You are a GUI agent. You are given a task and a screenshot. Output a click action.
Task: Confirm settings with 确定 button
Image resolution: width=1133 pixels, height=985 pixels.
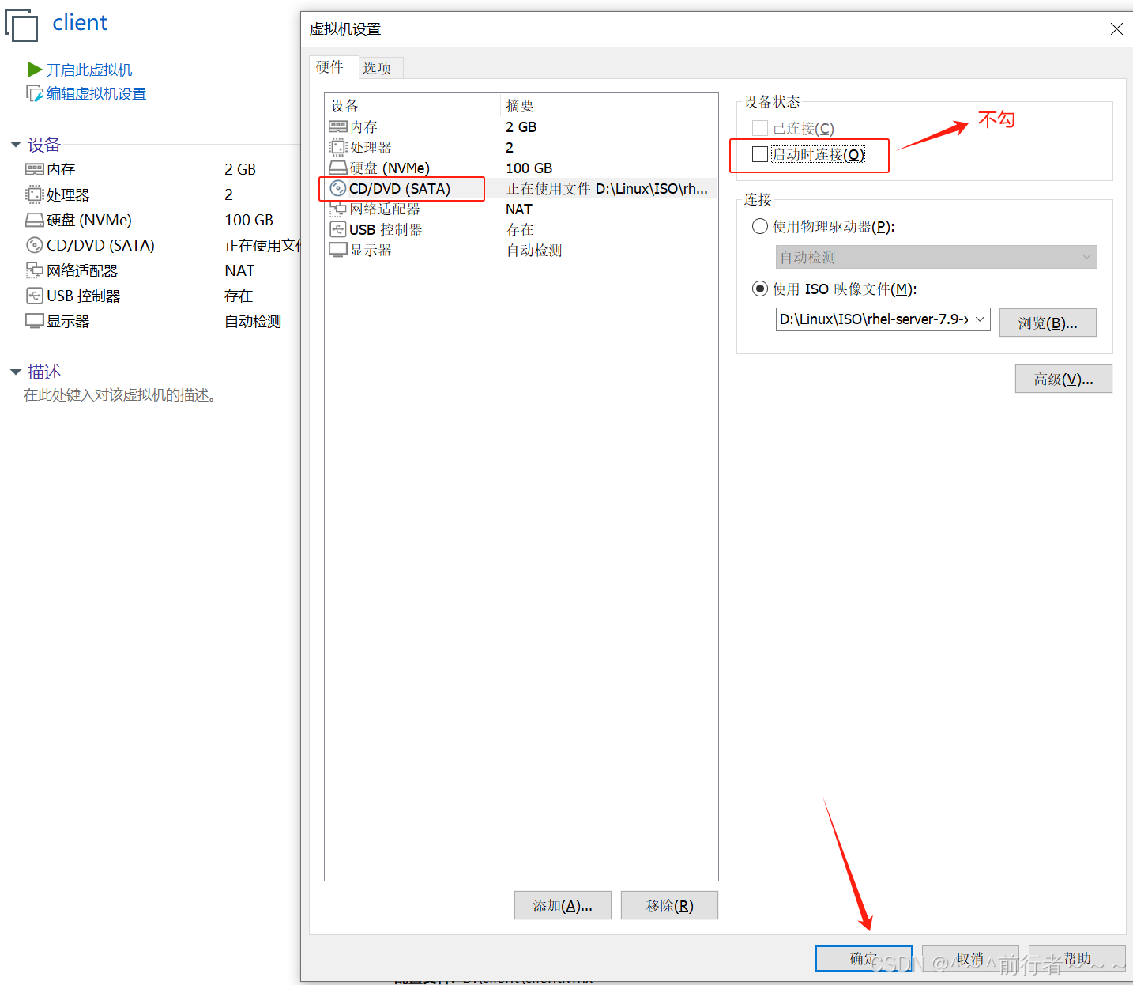pos(864,959)
